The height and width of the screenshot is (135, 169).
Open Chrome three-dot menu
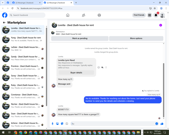tap(166, 8)
